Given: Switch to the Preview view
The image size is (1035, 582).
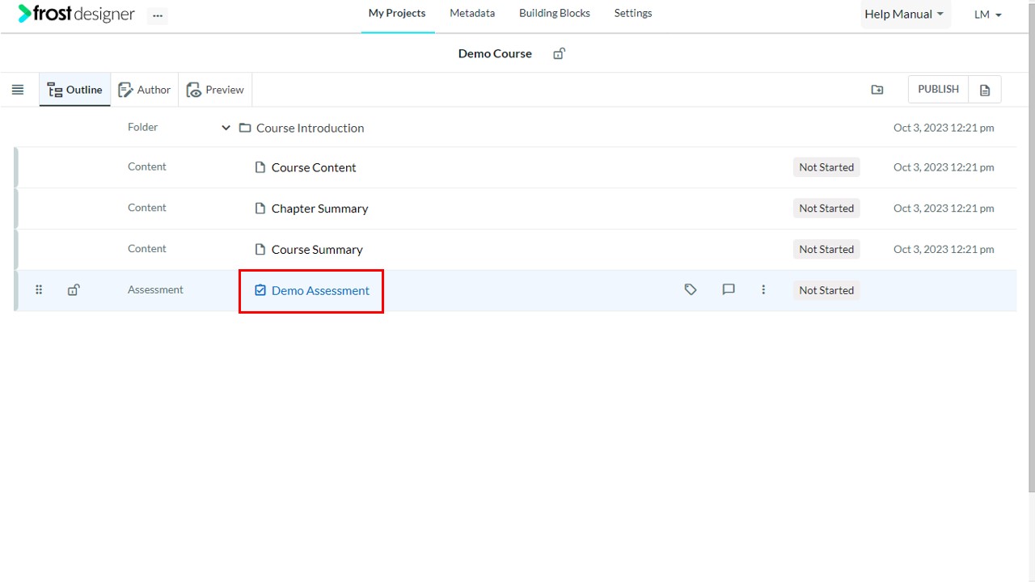Looking at the screenshot, I should [215, 90].
